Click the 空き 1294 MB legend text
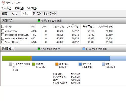 (110, 65)
